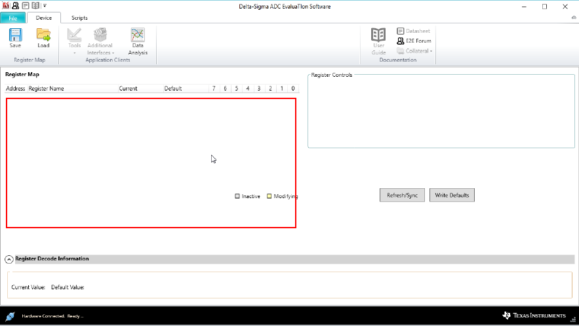Click the Write Defaults button
This screenshot has height=326, width=579.
(x=452, y=195)
